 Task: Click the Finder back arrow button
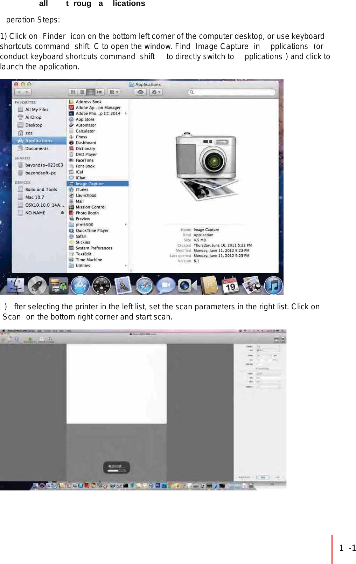pyautogui.click(x=19, y=92)
